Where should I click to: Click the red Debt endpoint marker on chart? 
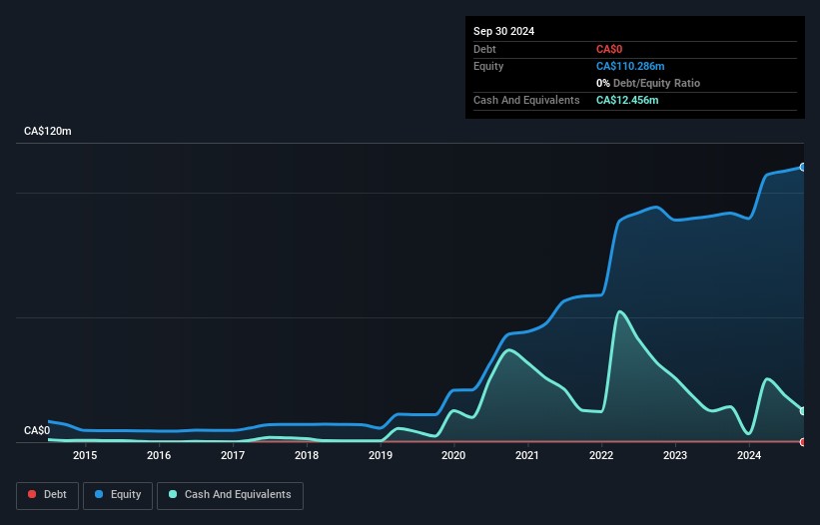point(803,441)
